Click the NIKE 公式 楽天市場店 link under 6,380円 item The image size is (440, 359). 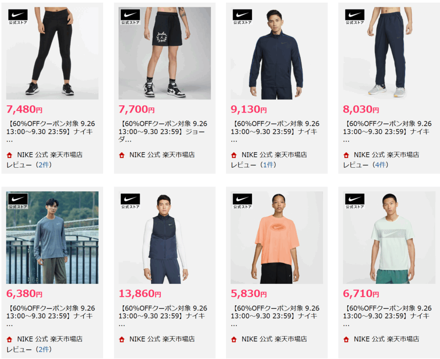50,339
